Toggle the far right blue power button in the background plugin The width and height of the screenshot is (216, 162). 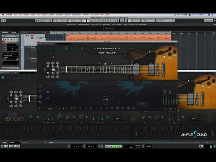[x=183, y=117]
